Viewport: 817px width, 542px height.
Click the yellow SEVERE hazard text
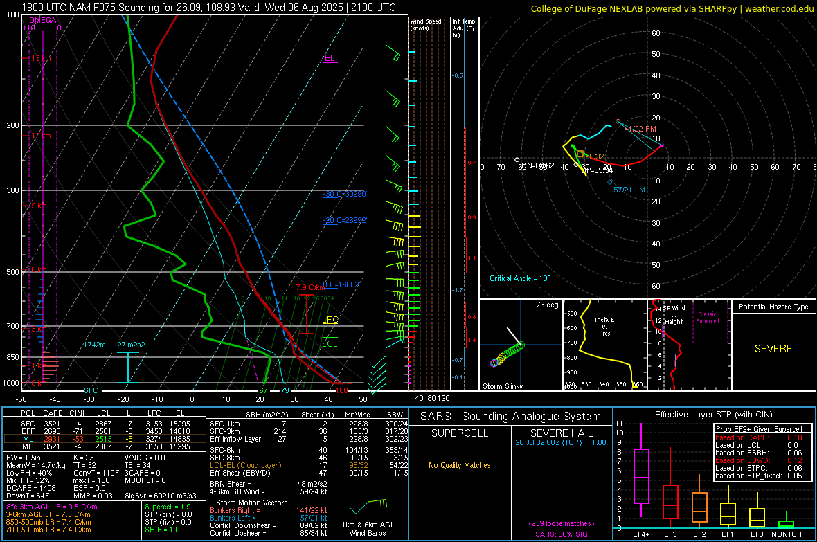click(x=773, y=349)
